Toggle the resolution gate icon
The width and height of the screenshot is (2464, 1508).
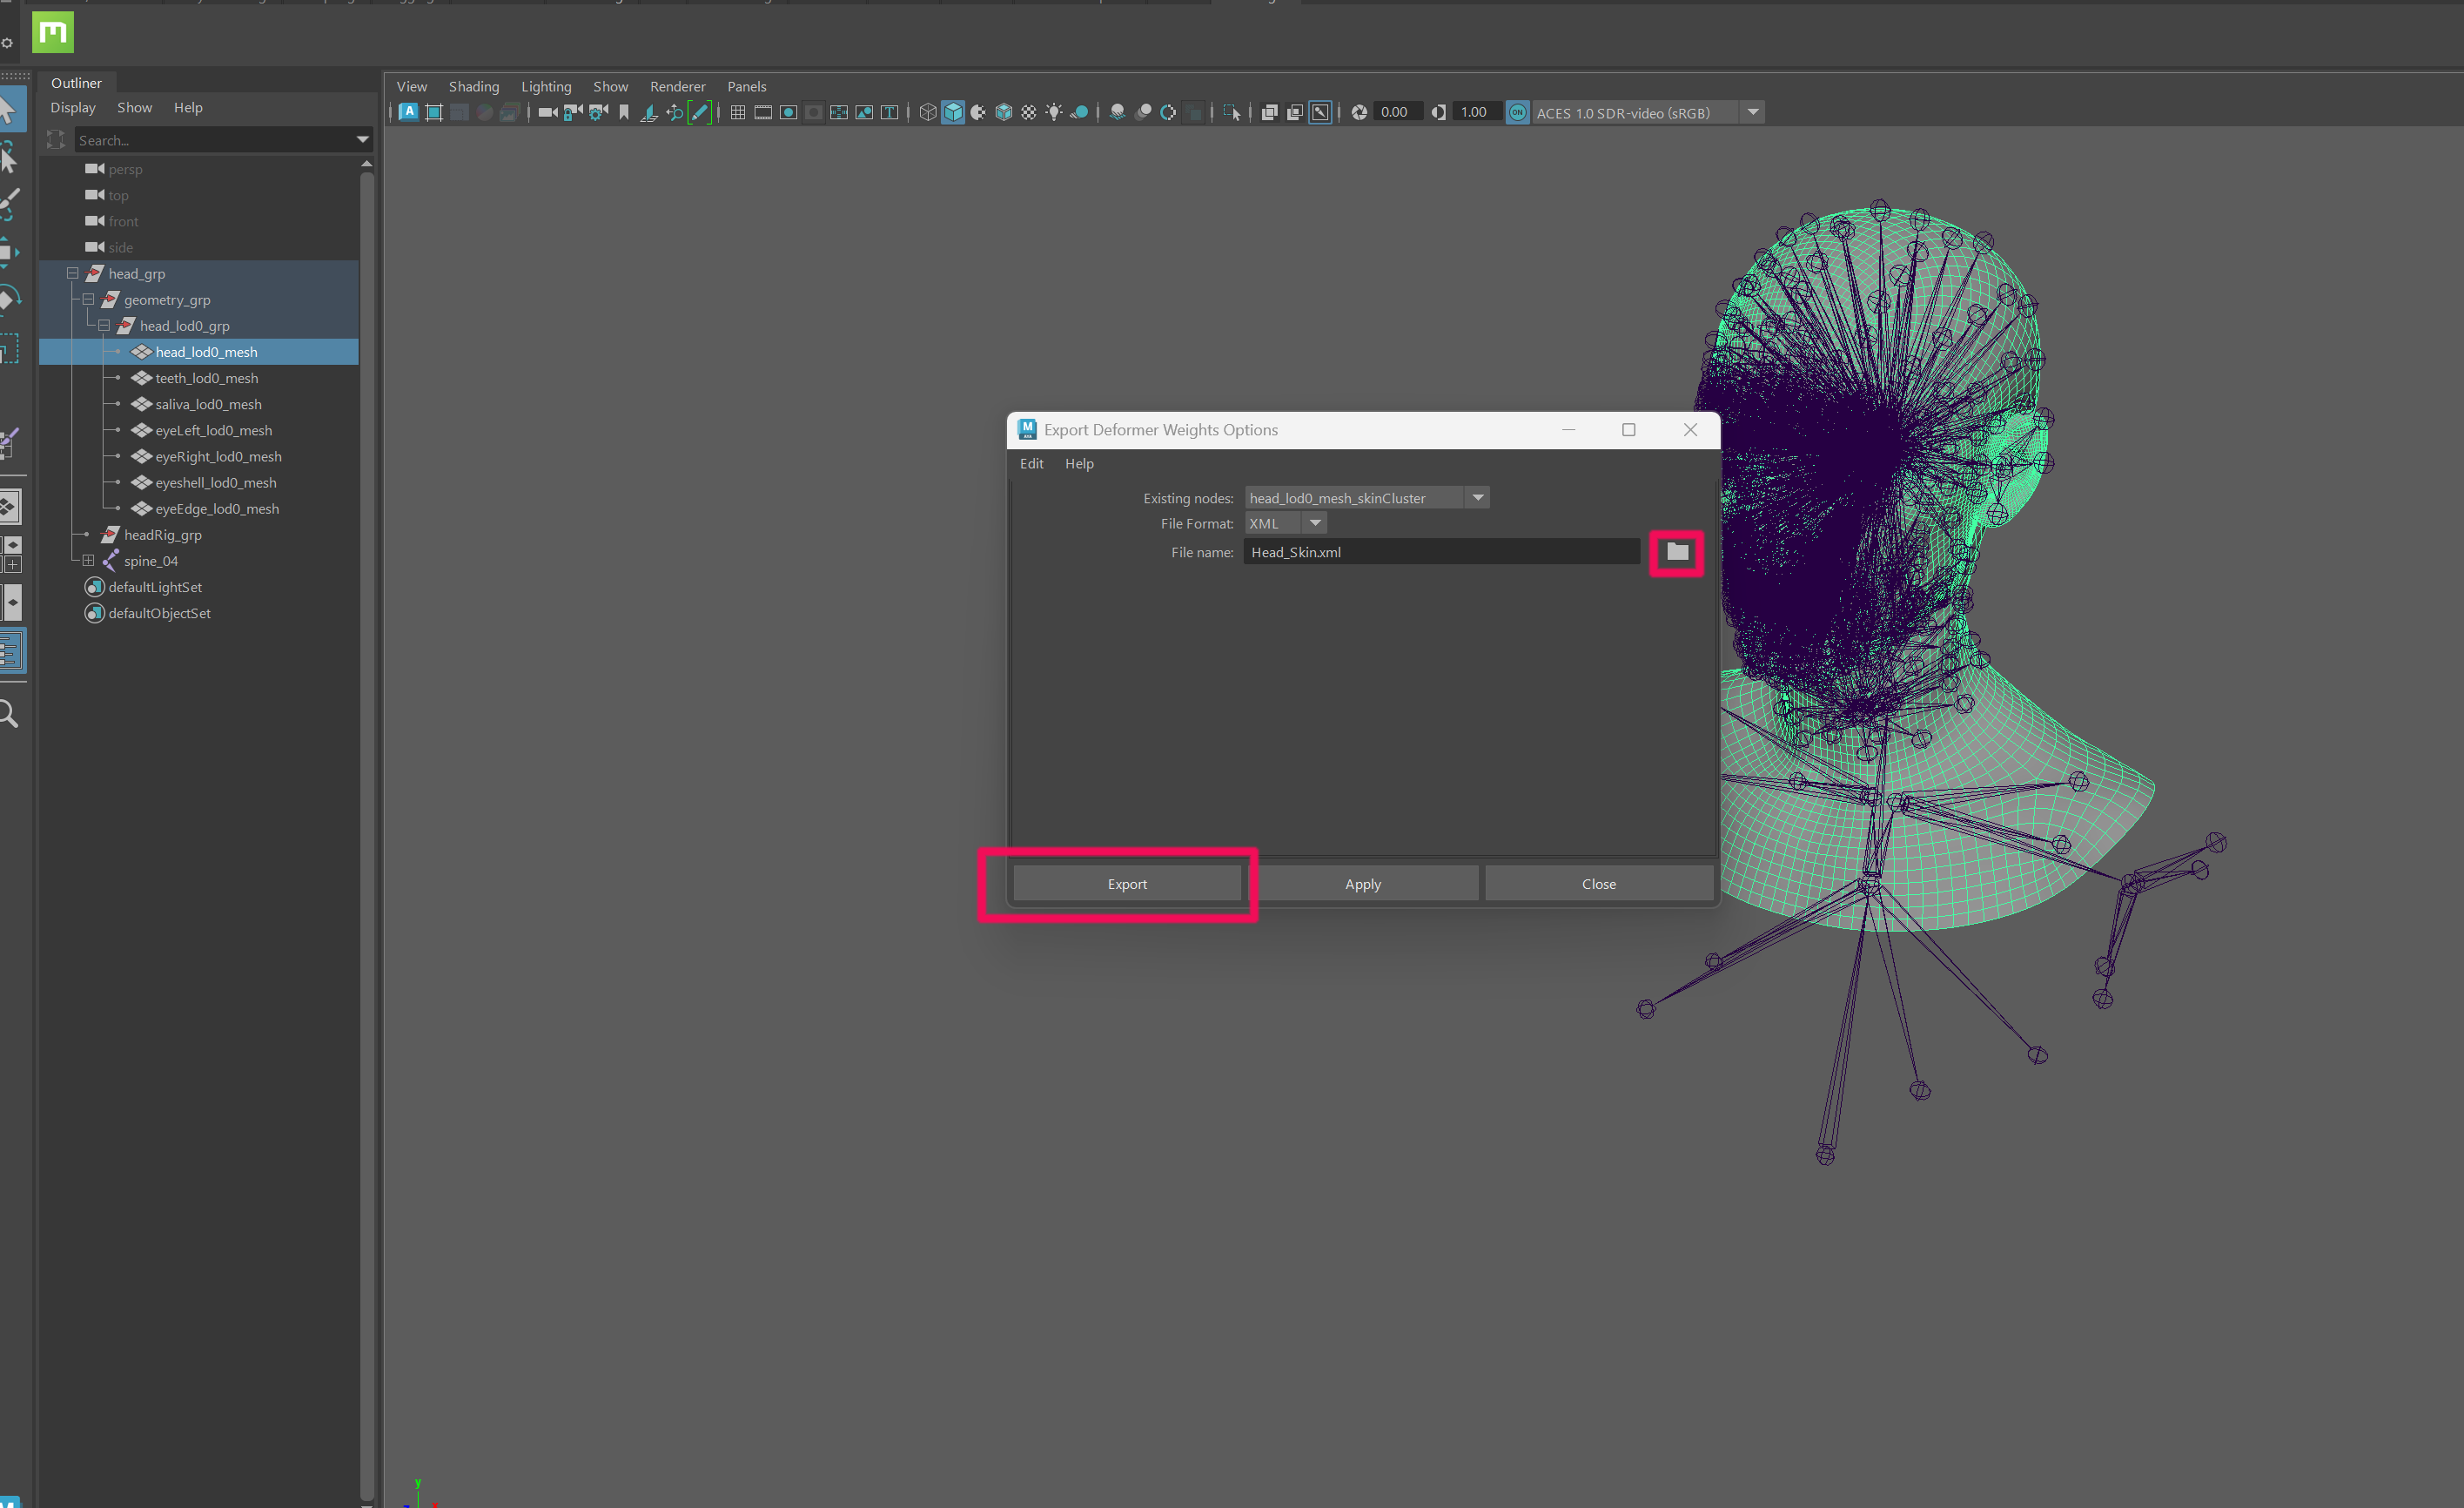[788, 113]
